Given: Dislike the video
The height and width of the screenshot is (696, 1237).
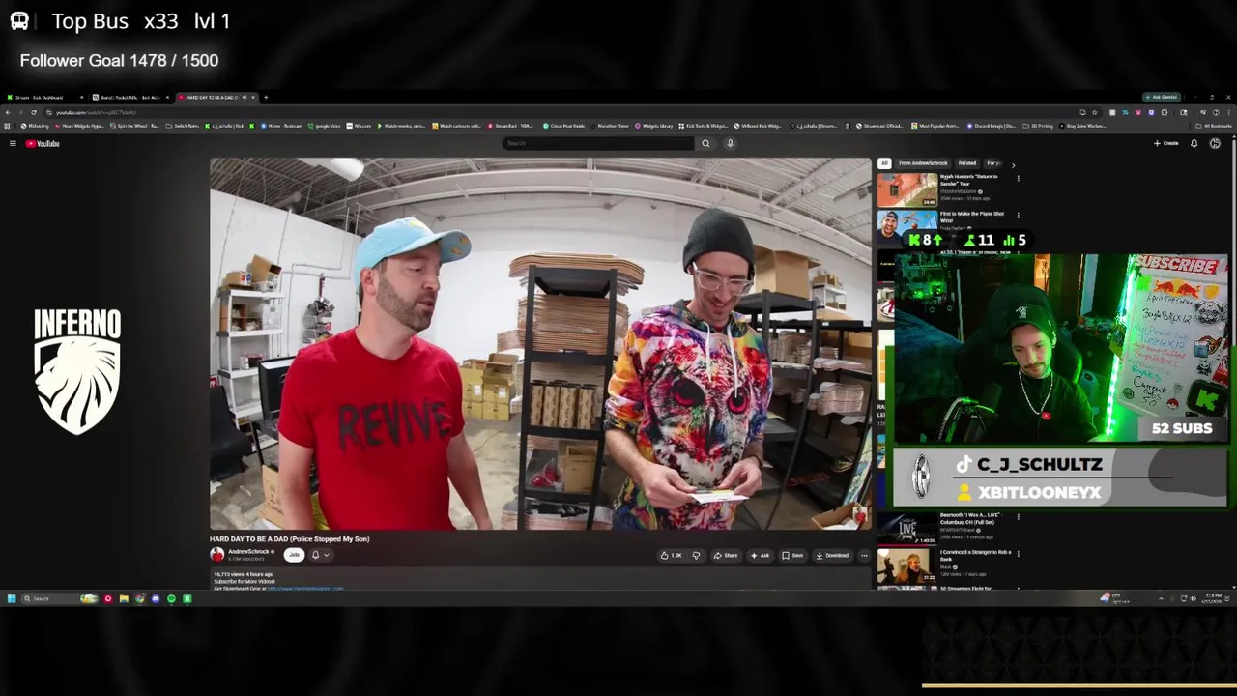Looking at the screenshot, I should pyautogui.click(x=696, y=555).
